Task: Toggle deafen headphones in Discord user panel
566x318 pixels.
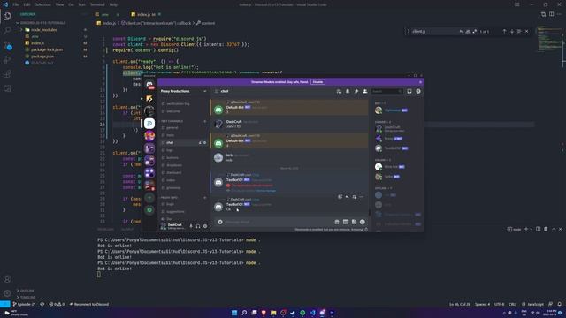Action: [x=198, y=226]
